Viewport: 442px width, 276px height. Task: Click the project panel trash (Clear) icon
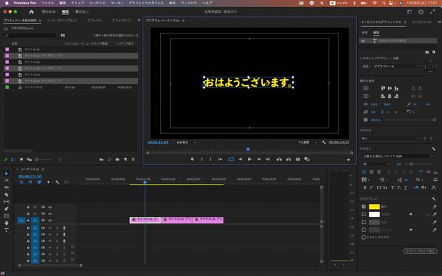(134, 160)
